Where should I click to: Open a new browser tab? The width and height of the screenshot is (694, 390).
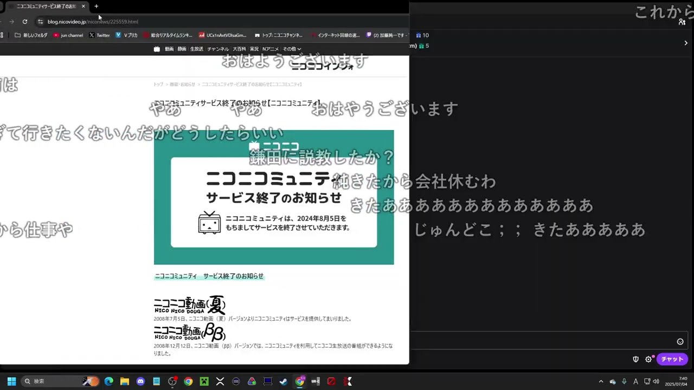tap(96, 6)
